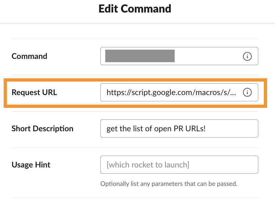Click the ellipsis ending the Request URL

(233, 93)
